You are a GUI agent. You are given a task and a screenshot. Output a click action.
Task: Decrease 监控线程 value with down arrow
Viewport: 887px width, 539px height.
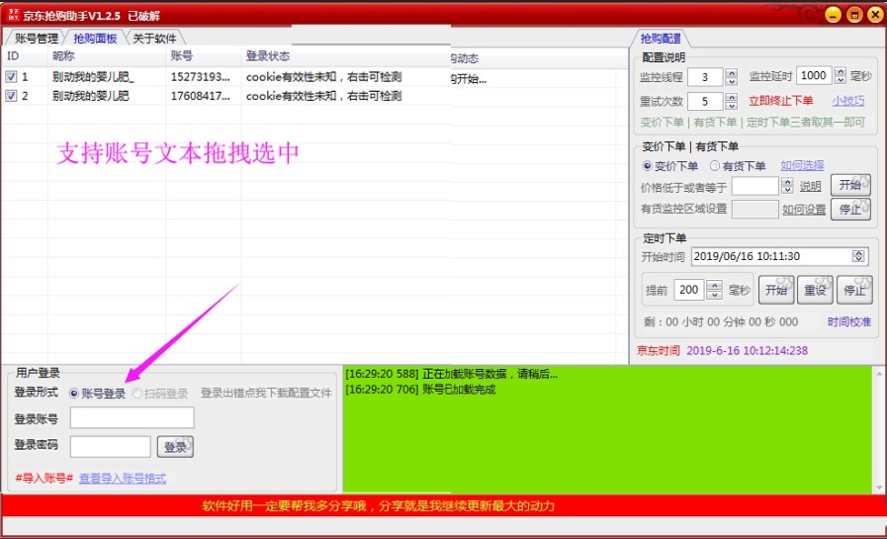tap(732, 81)
